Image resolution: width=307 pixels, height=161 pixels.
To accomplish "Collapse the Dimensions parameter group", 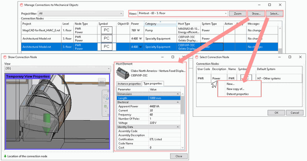I will coord(178,94).
